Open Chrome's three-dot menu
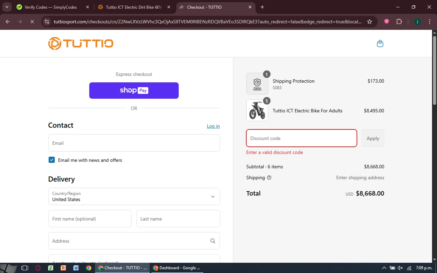The height and width of the screenshot is (273, 437). pyautogui.click(x=429, y=22)
